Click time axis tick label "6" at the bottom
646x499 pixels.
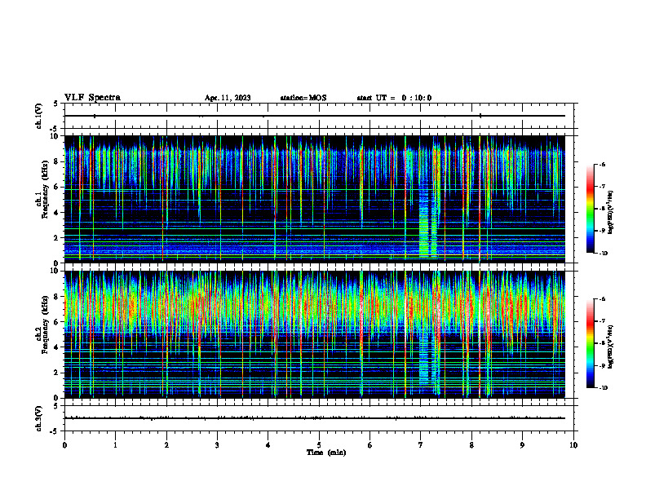coord(370,445)
